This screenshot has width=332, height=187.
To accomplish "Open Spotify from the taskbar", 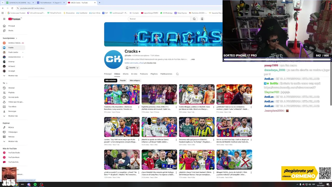I will [35, 184].
